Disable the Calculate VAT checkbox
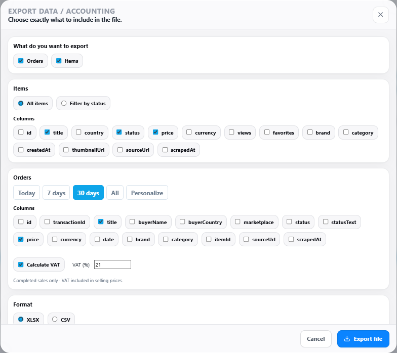Viewport: 397px width, 353px height. [21, 264]
